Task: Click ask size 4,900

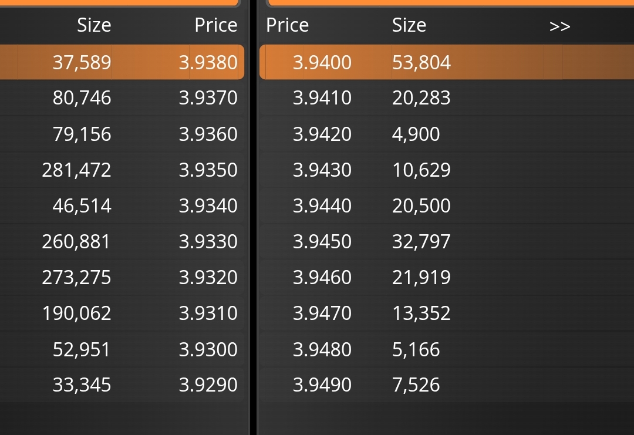Action: coord(416,134)
